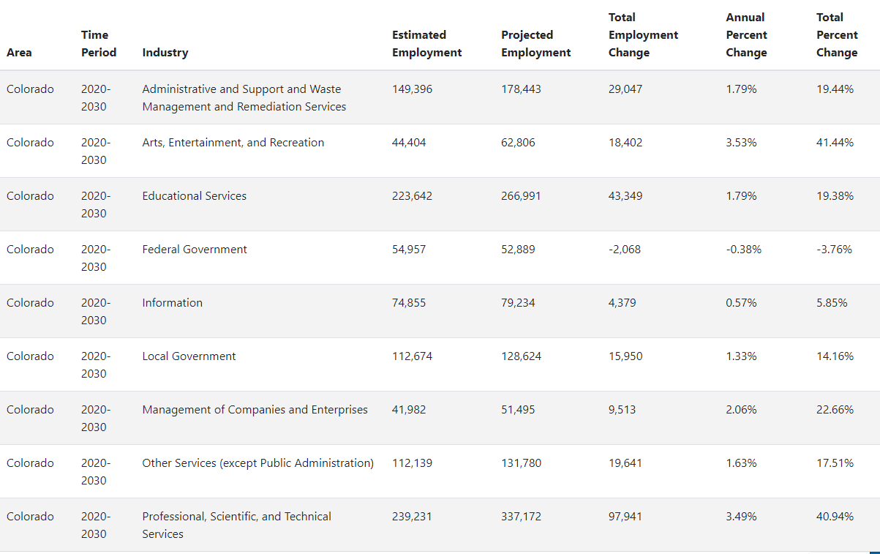Screen dimensions: 880x554
Task: Click estimated employment value 54,957
Action: click(x=409, y=250)
